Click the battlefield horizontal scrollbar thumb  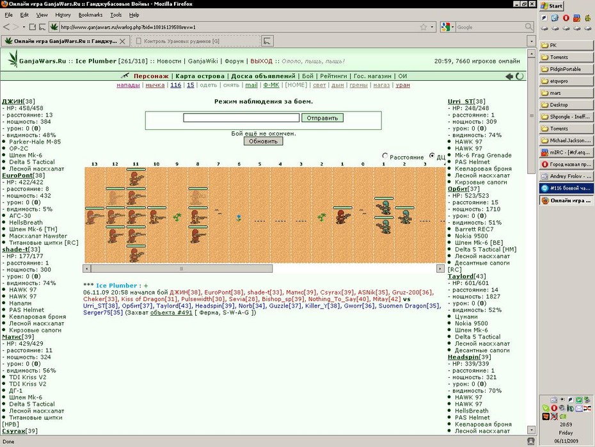pyautogui.click(x=182, y=269)
